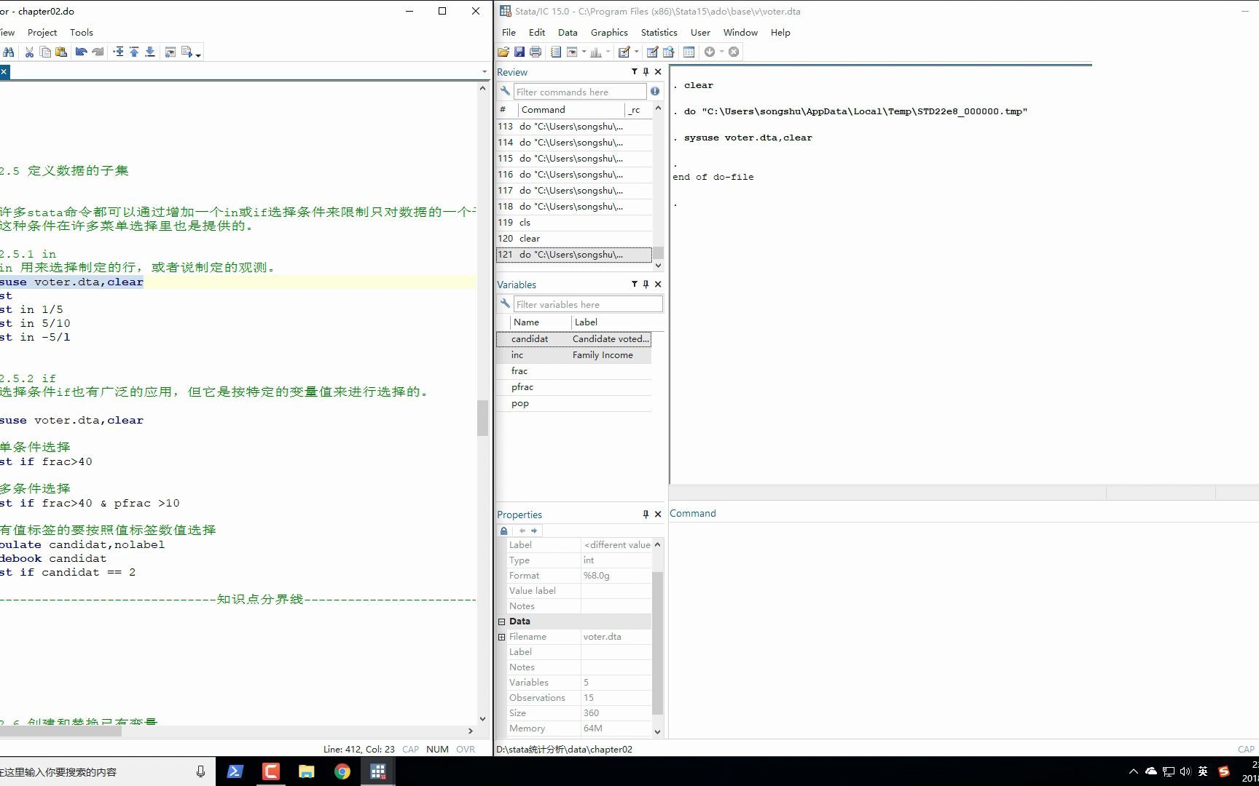Click the Filter commands here field
1259x786 pixels.
[580, 92]
